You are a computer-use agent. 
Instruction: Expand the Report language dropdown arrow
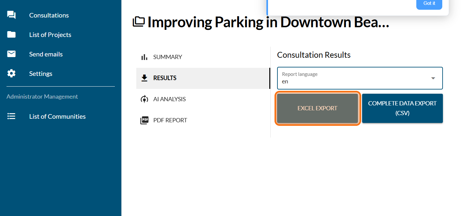click(433, 78)
